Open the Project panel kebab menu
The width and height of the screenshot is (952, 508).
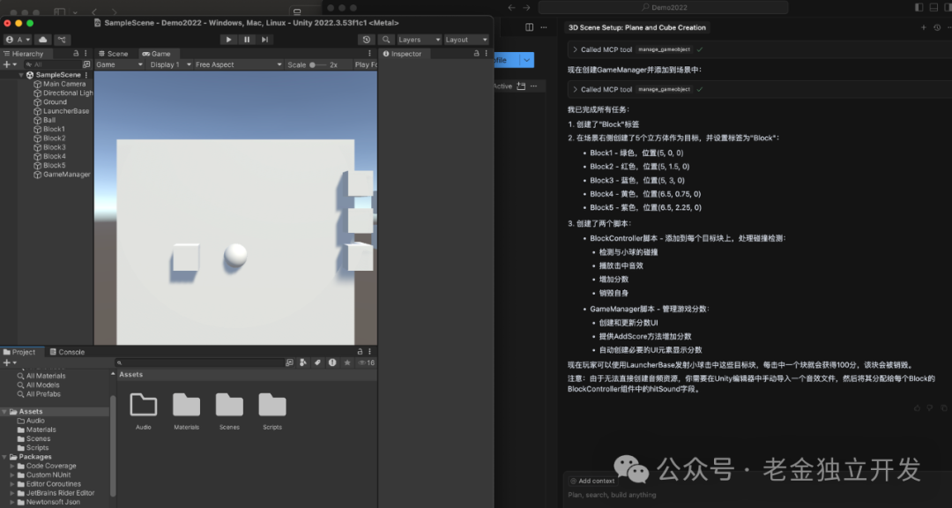(369, 352)
